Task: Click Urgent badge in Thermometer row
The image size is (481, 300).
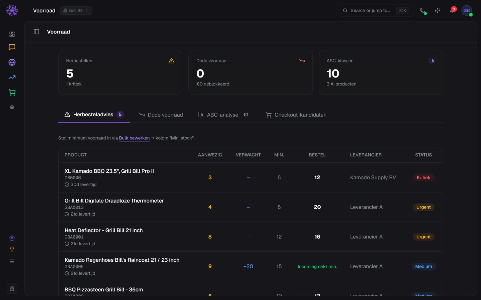Action: click(423, 207)
